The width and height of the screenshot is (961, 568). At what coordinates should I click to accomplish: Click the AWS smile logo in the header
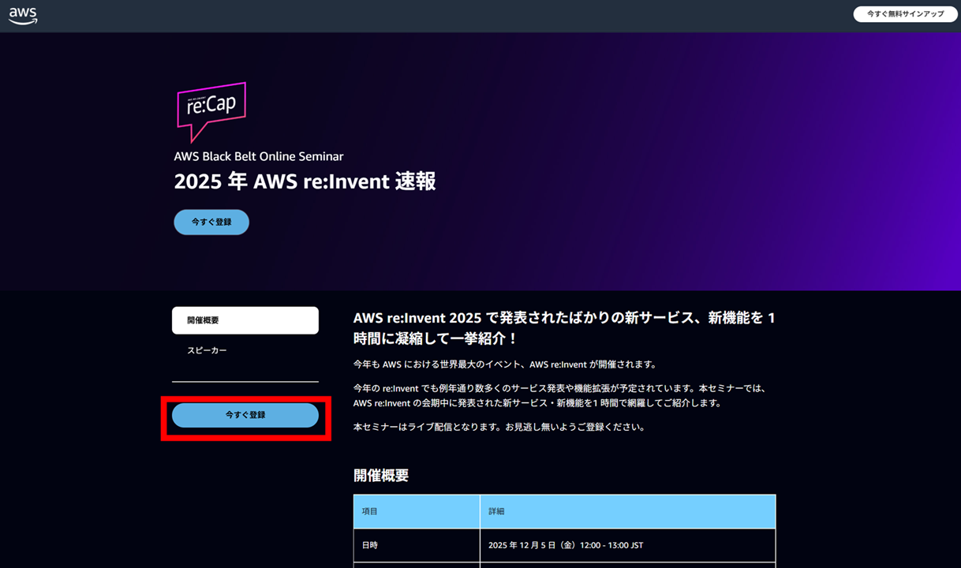[x=23, y=14]
